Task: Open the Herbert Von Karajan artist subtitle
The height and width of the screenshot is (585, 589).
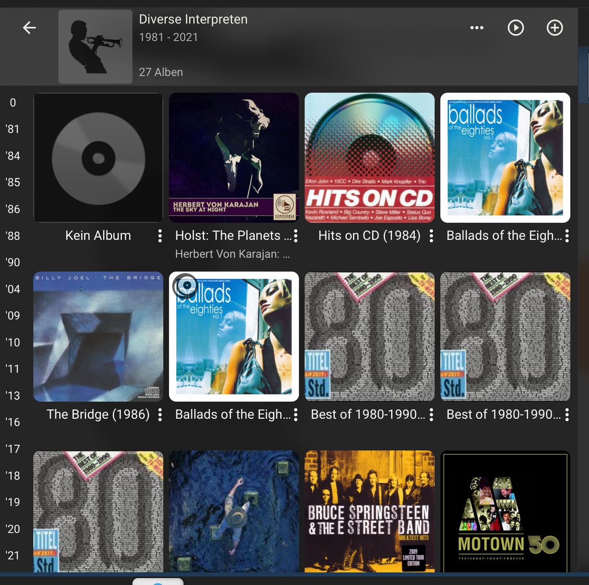Action: tap(232, 254)
